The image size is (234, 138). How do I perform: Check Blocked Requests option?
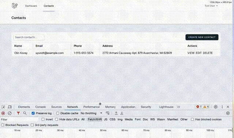3,125
